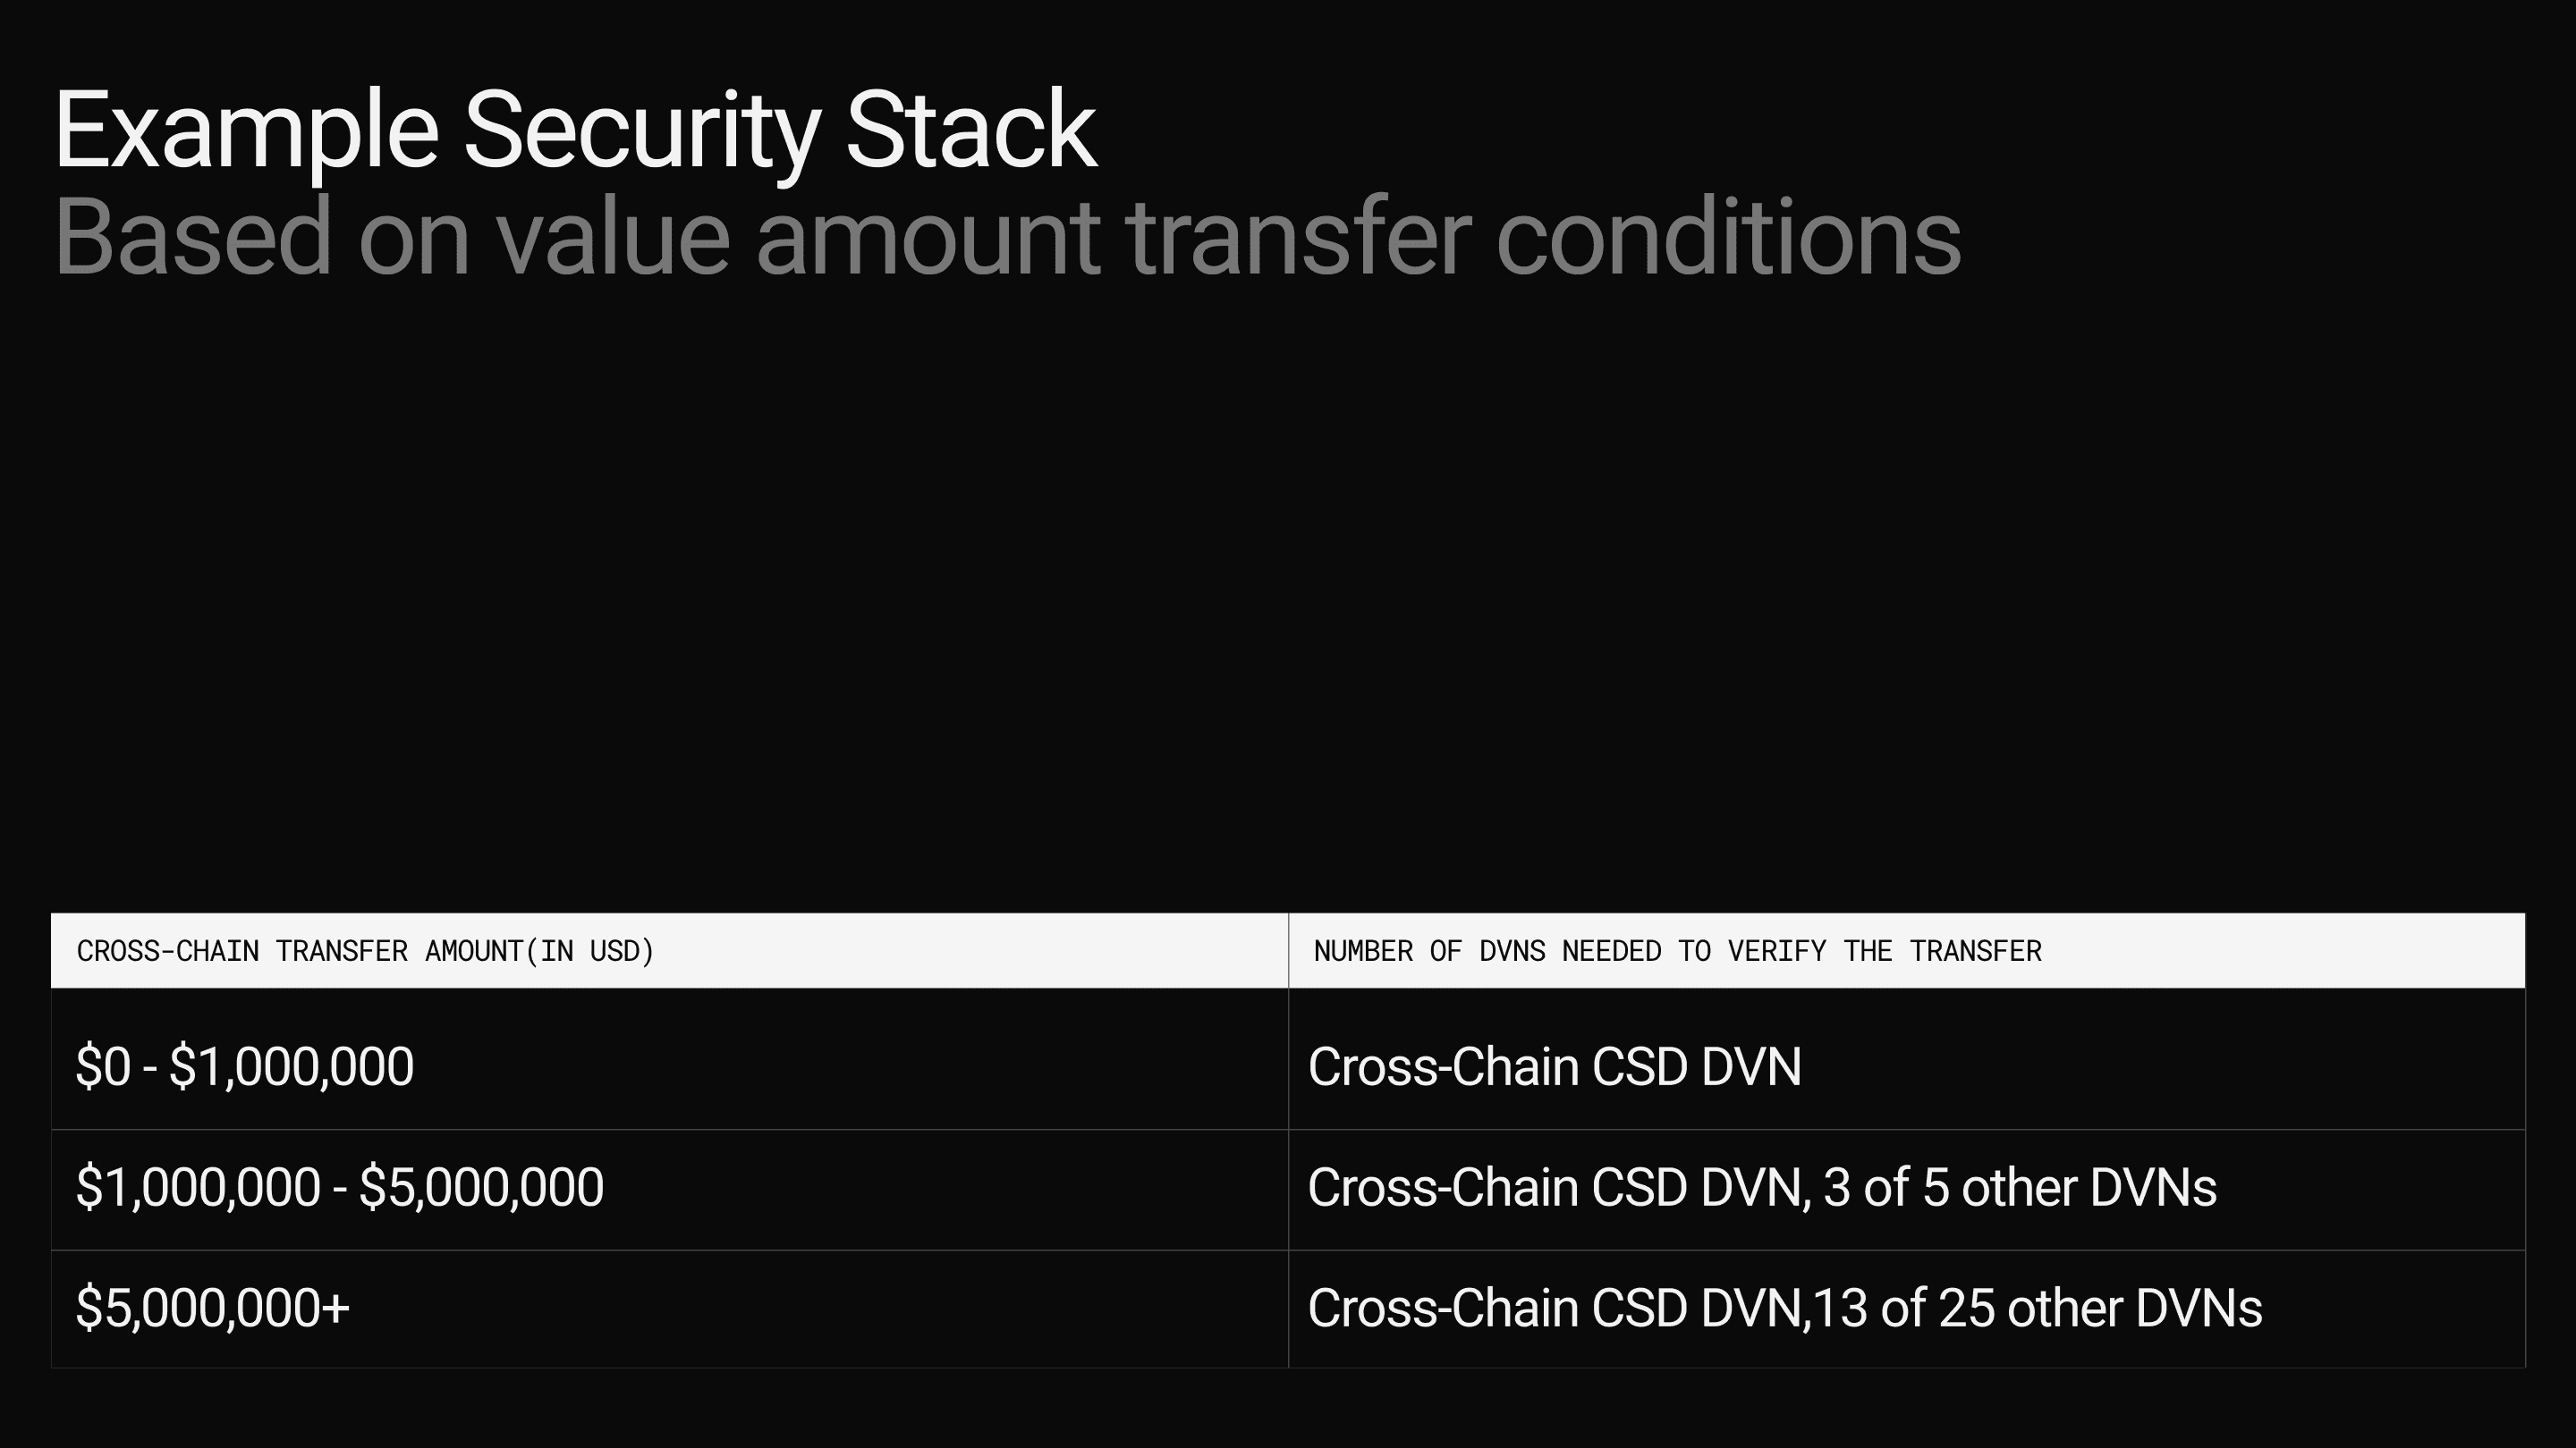Click the word "Security" in the slide title

coord(641,132)
